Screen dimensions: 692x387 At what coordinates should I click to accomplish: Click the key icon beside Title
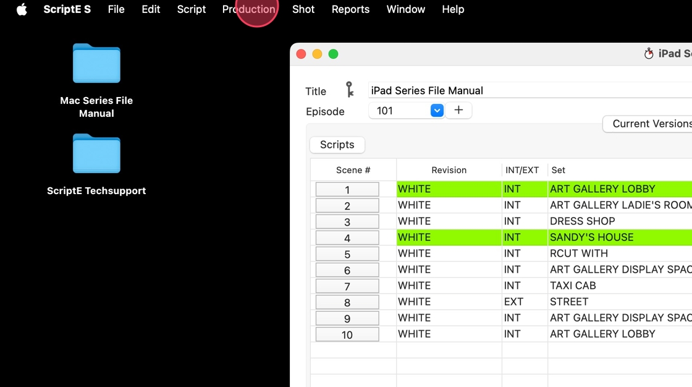pyautogui.click(x=350, y=90)
